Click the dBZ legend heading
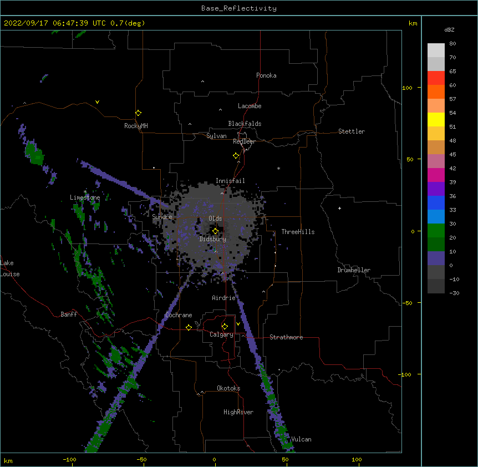478x467 pixels. [449, 29]
